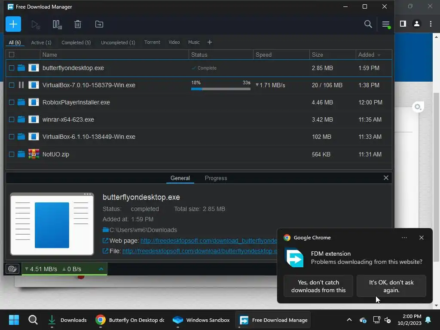Open notification options three-dot menu

coord(404,238)
